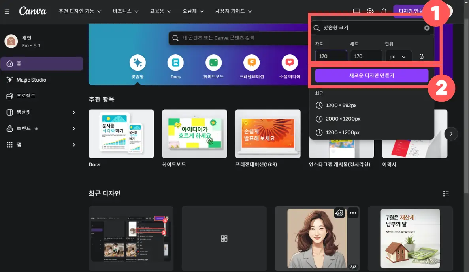Click the 새로운 디자인 만들기 button
This screenshot has width=469, height=272.
point(372,75)
